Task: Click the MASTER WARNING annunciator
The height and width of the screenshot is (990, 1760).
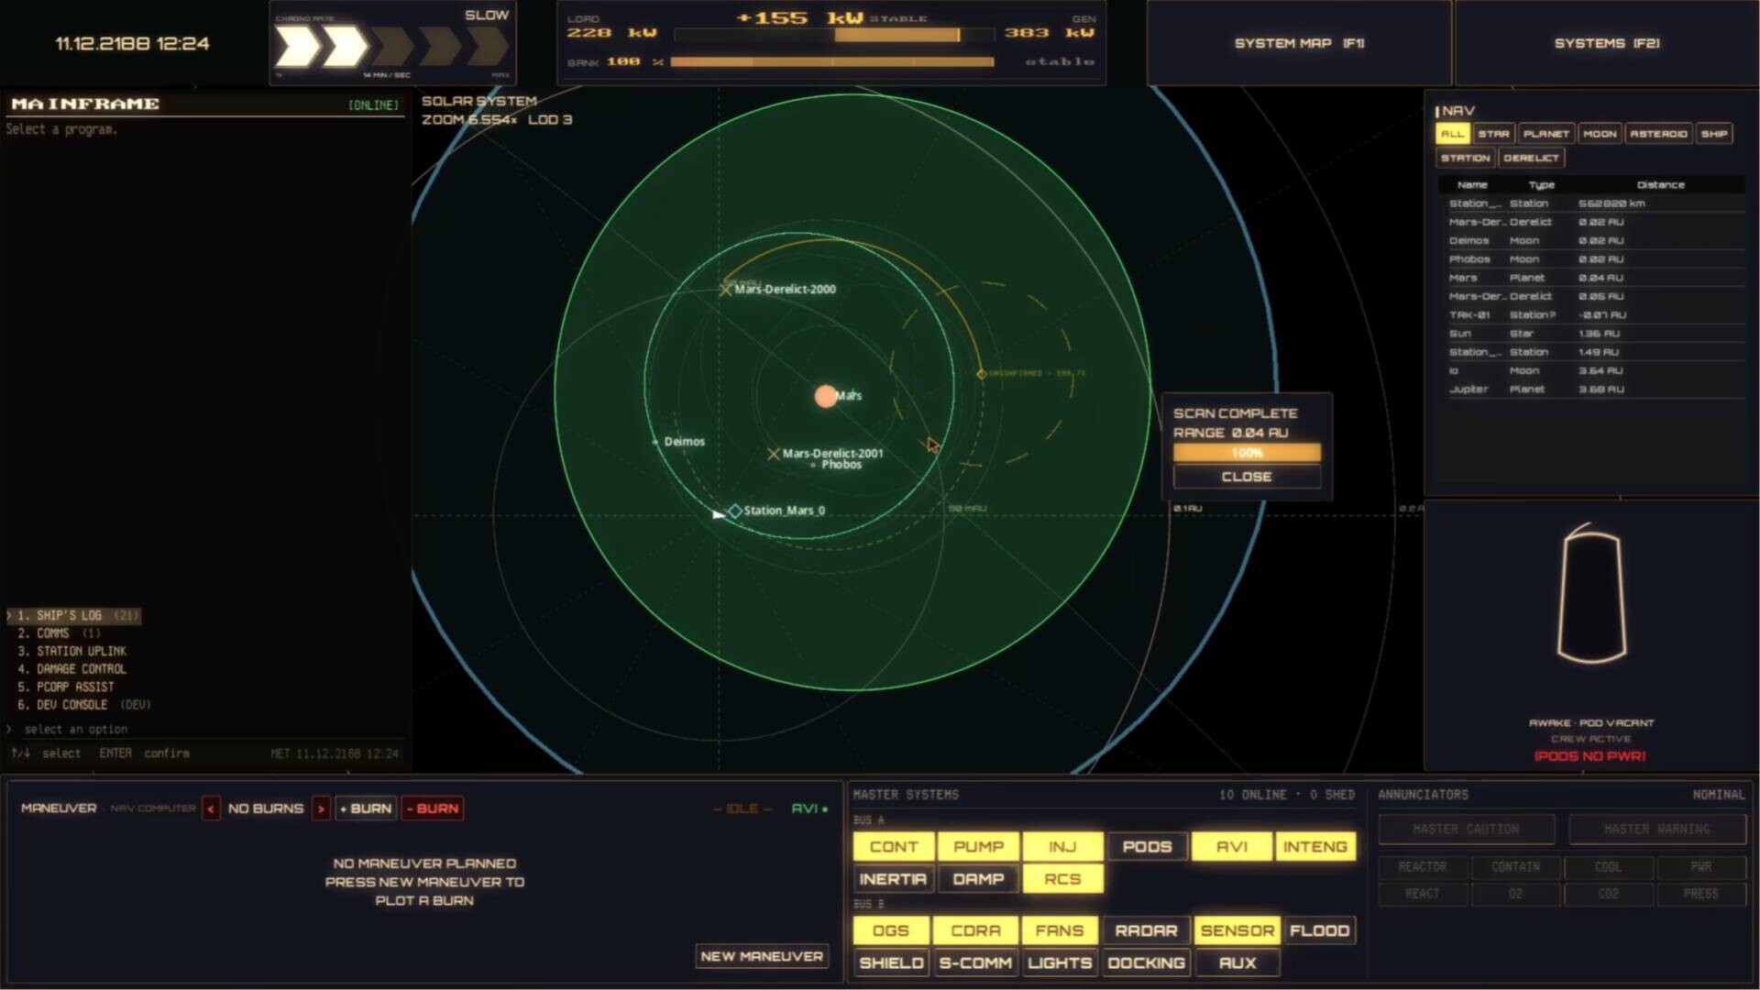Action: (x=1656, y=830)
